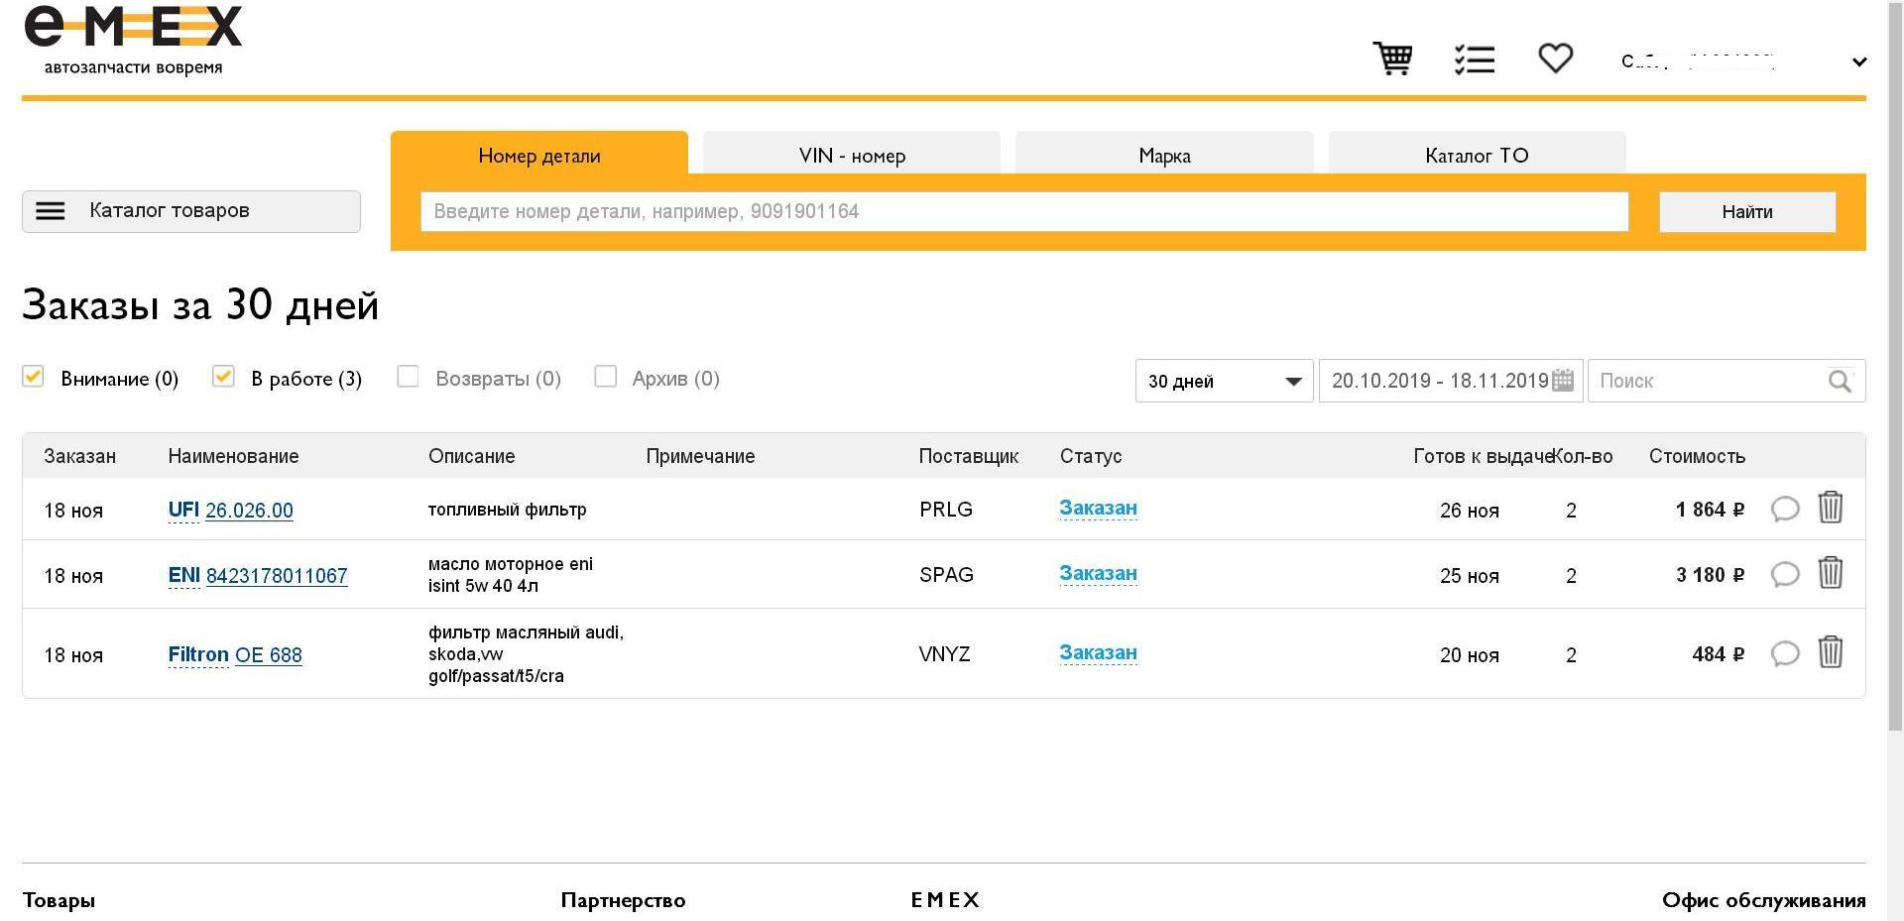Click the Заказан status of the ENI order
This screenshot has width=1904, height=921.
[x=1098, y=573]
